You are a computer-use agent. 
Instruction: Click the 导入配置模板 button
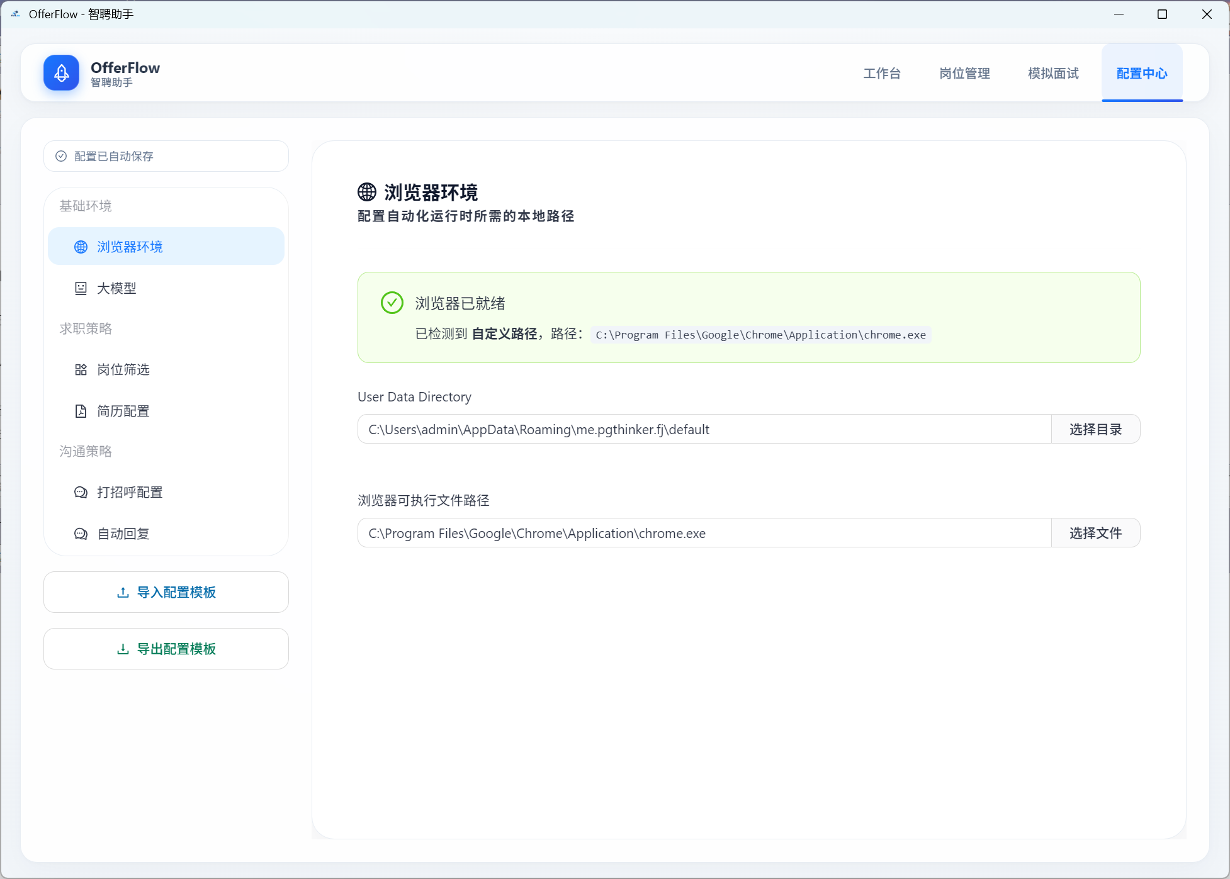pyautogui.click(x=166, y=592)
